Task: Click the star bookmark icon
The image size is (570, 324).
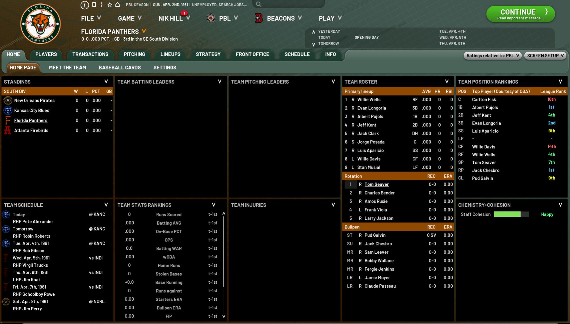Action: tap(110, 5)
